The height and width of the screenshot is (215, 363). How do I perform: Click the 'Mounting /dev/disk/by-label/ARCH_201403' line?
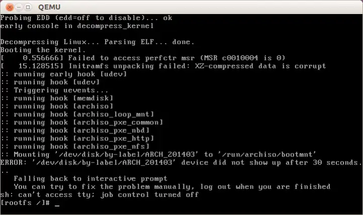pyautogui.click(x=158, y=154)
